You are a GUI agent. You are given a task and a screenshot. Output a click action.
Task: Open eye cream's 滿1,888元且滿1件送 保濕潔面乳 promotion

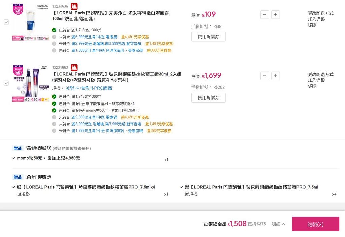click(107, 131)
